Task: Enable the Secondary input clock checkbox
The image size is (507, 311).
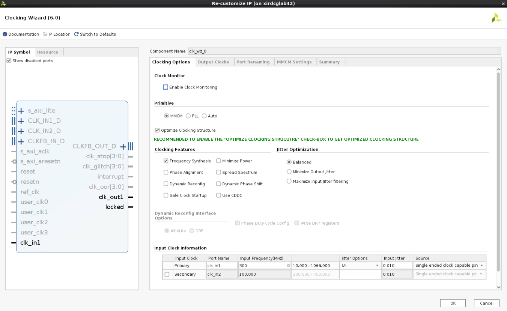Action: (x=167, y=274)
